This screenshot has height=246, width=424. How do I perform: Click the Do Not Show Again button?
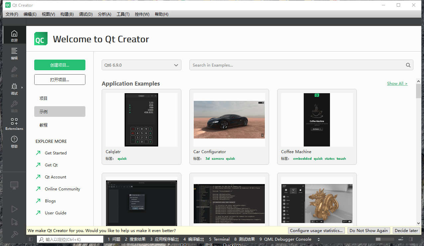[369, 230]
